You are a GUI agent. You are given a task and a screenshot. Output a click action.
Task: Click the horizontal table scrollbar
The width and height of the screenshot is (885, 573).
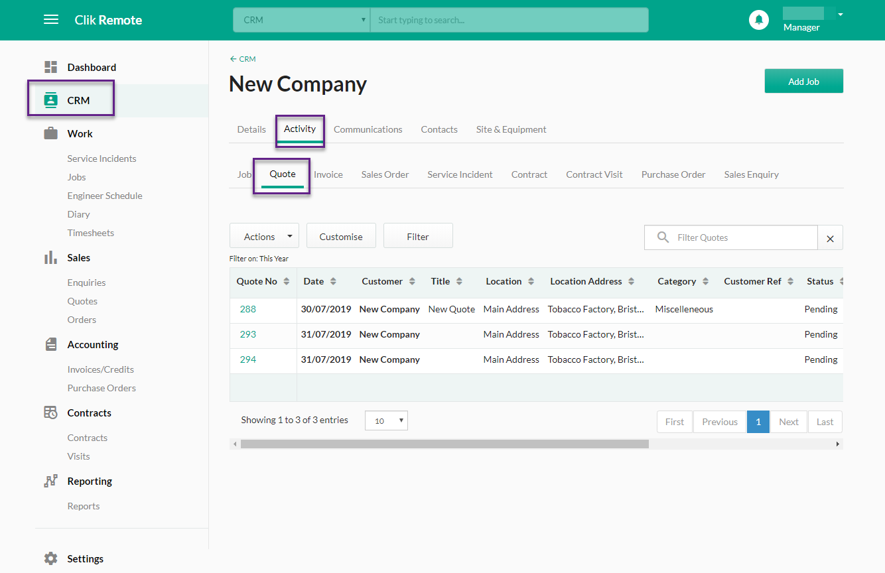pyautogui.click(x=444, y=444)
